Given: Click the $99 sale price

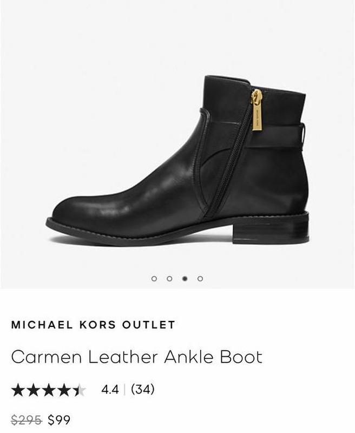Looking at the screenshot, I should pyautogui.click(x=59, y=420).
